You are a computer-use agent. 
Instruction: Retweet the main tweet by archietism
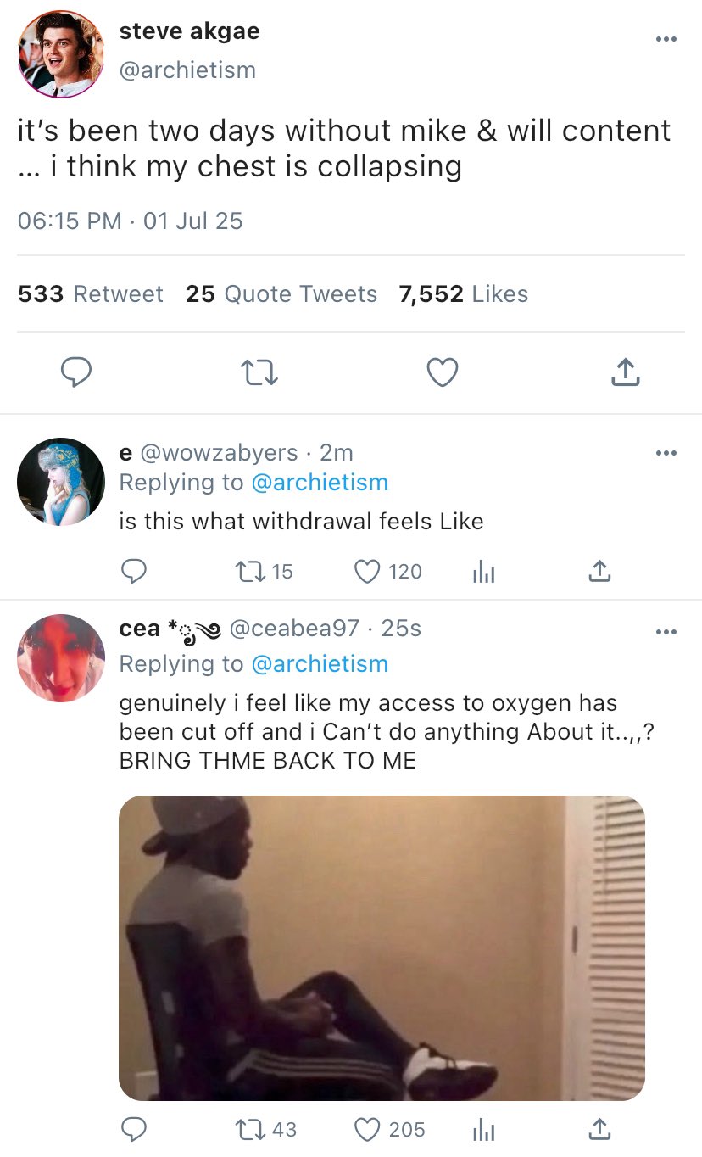click(x=259, y=372)
